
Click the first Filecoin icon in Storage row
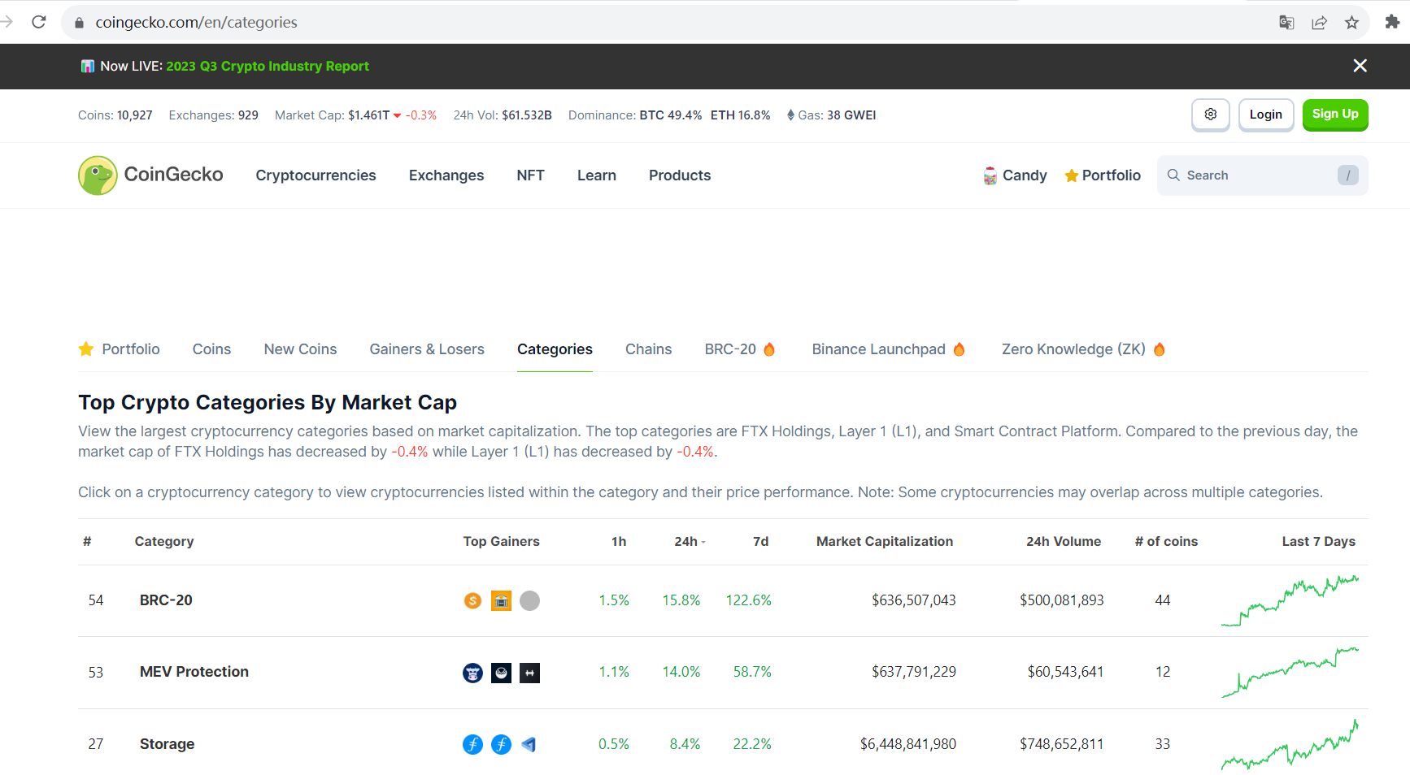(472, 744)
